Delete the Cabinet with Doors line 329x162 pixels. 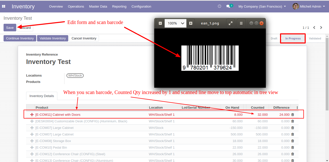(x=292, y=115)
